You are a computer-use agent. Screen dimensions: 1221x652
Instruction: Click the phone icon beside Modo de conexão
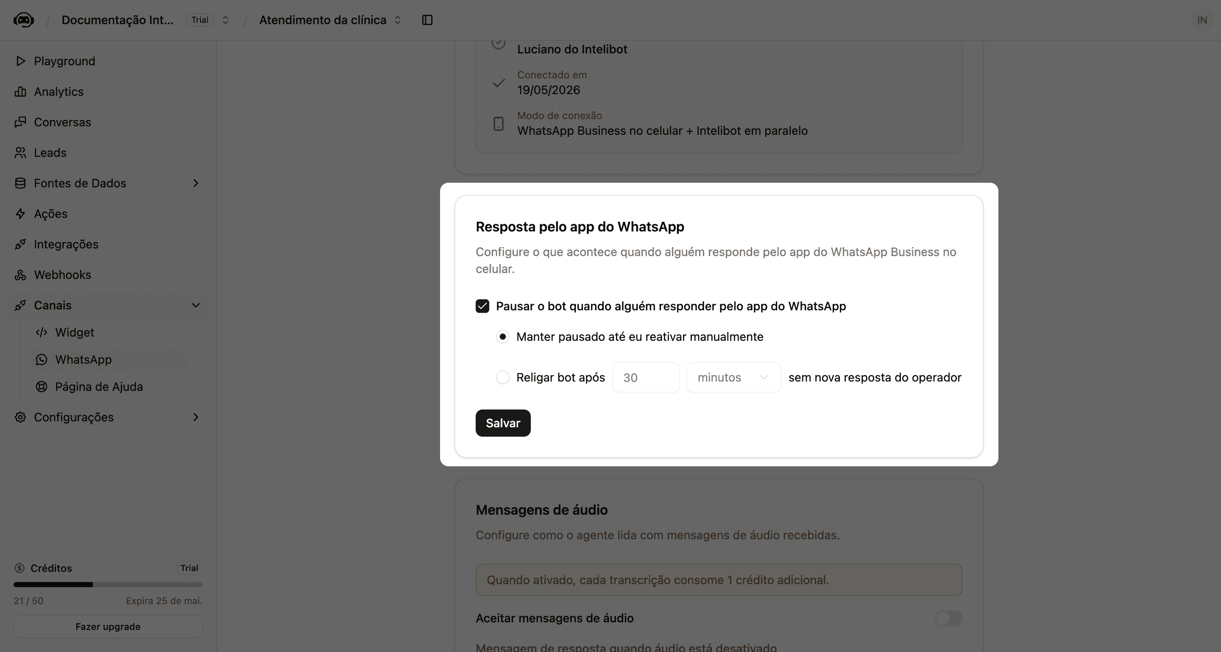point(498,124)
